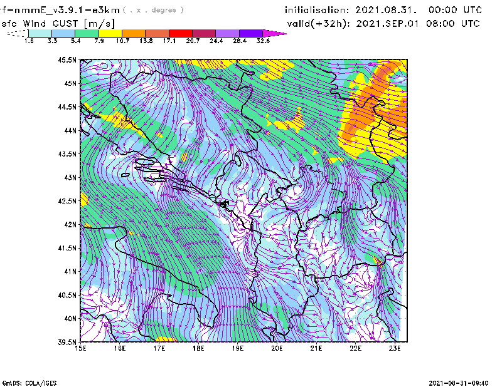
Task: Click the "41.5N" latitude label
Action: (x=67, y=248)
